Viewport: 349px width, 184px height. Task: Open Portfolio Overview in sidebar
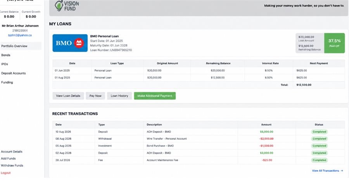tap(14, 46)
